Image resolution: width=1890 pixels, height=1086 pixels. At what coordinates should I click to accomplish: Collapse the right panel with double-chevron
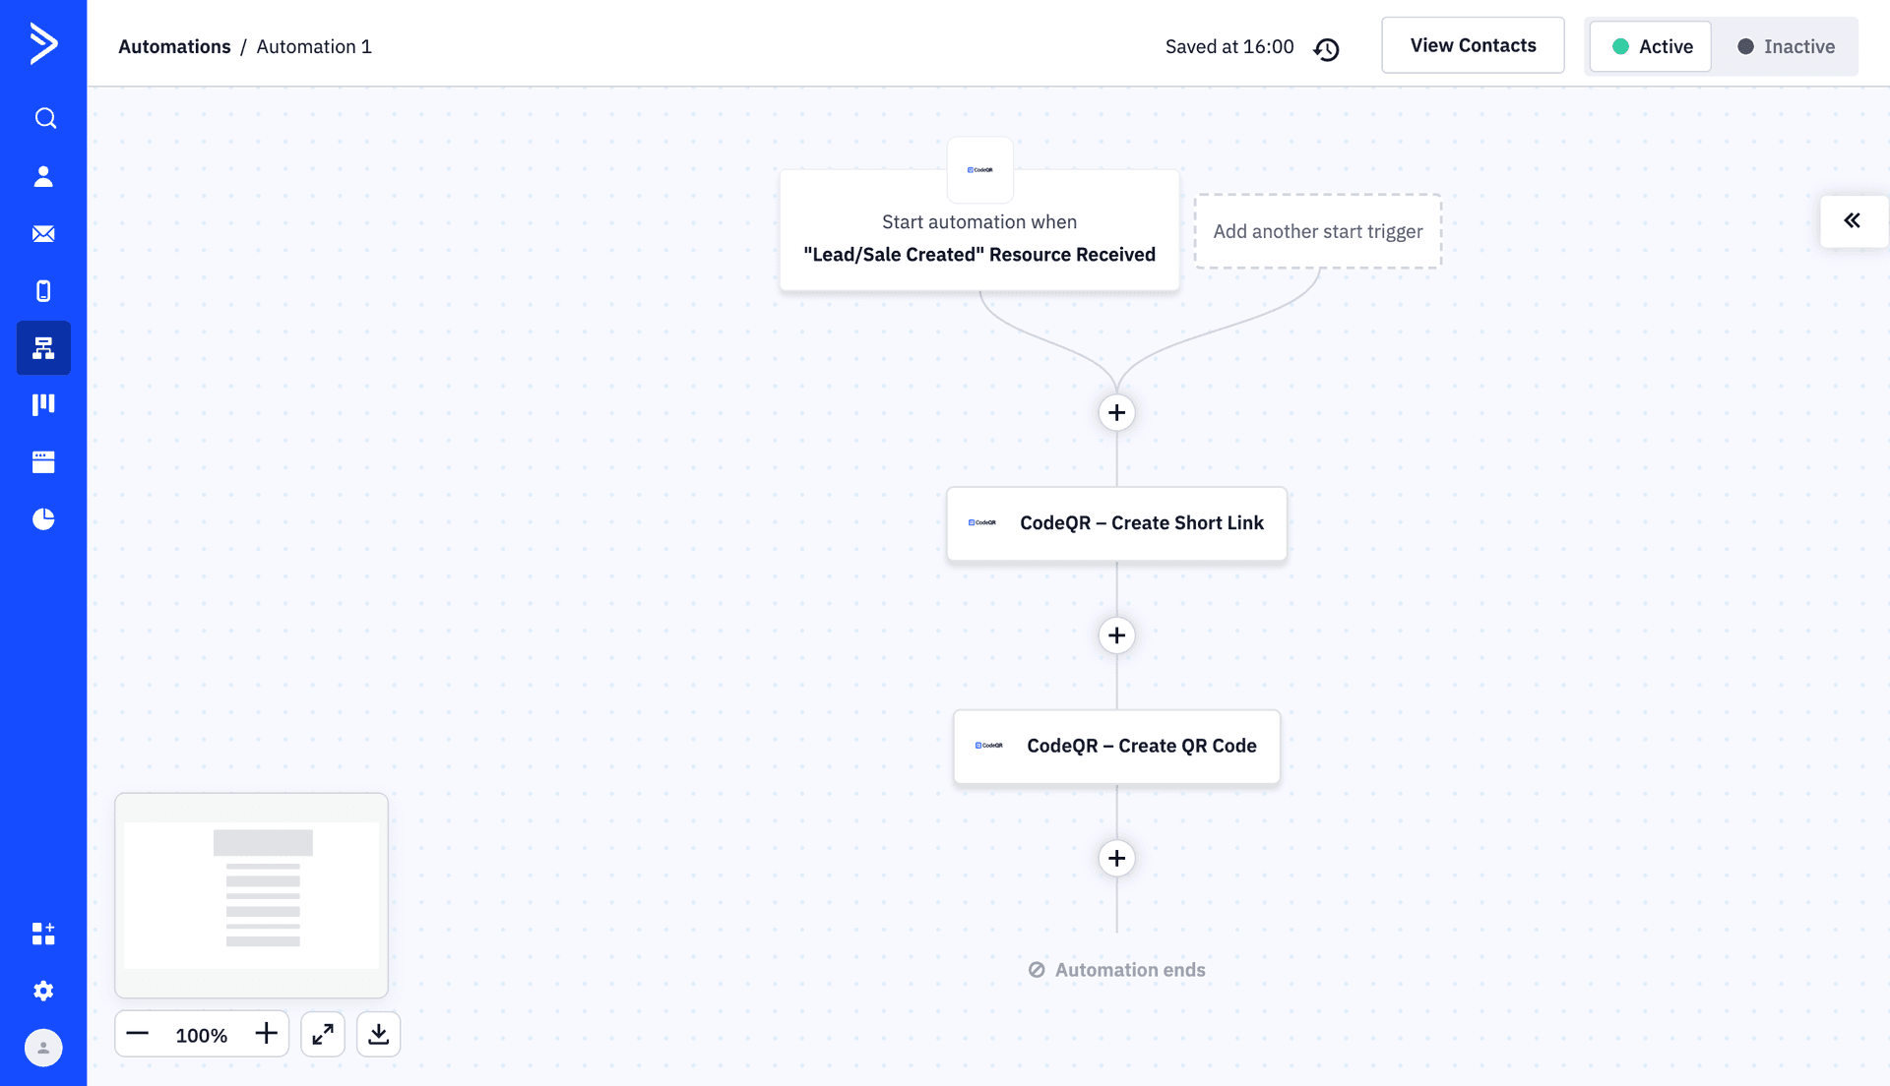[1855, 221]
